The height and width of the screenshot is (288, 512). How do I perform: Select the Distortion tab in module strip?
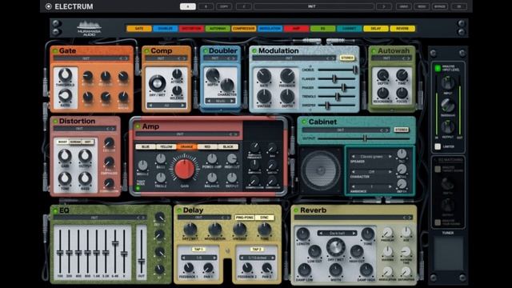pos(192,29)
